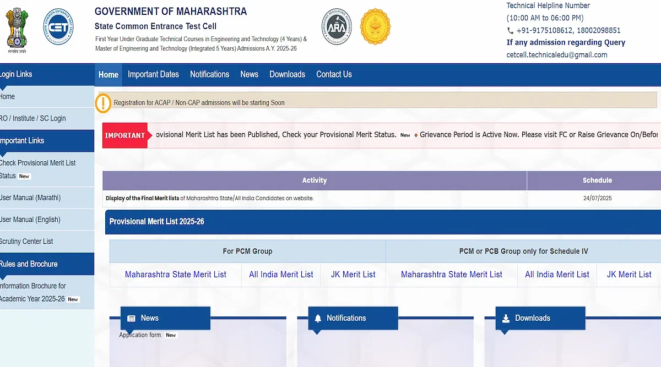
Task: Click the Downloads panel title
Action: point(533,318)
